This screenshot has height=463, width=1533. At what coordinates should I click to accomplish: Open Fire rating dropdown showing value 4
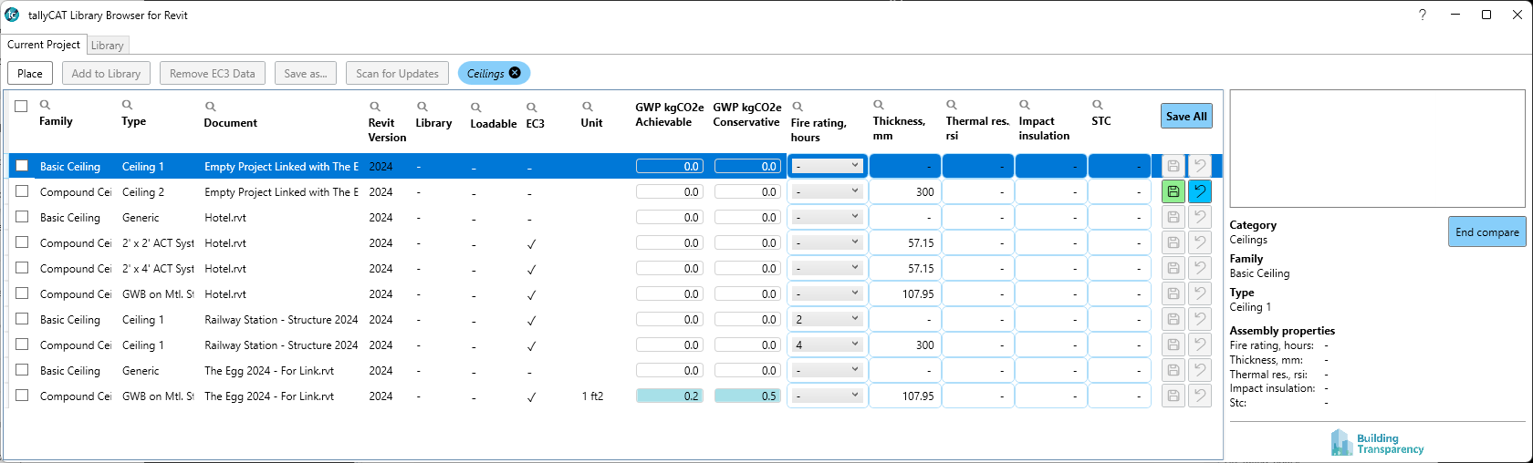pos(827,345)
